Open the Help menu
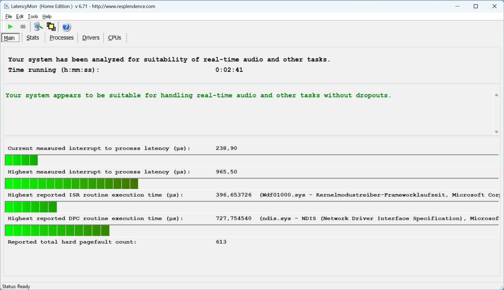 pyautogui.click(x=47, y=16)
